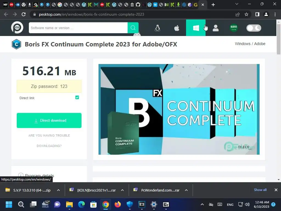Reload the page in Chrome
Viewport: 281px width, 211px height.
pos(24,14)
